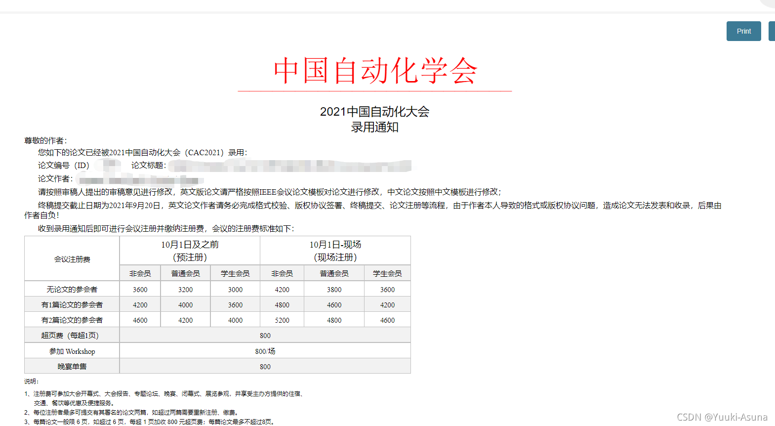
Task: Click 4000 in the 有2篇论文 row
Action: 235,320
